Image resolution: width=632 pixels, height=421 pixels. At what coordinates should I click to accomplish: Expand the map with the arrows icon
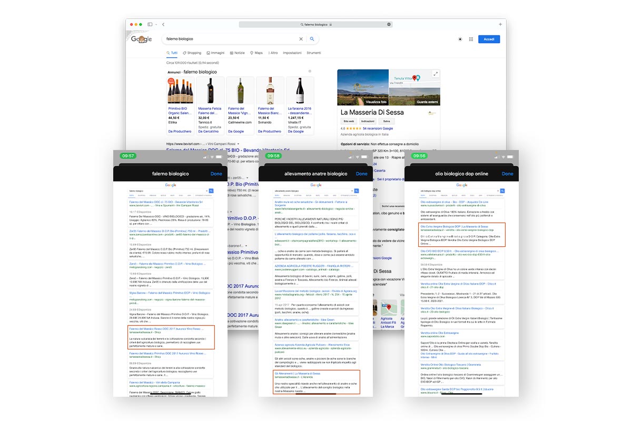[x=436, y=74]
